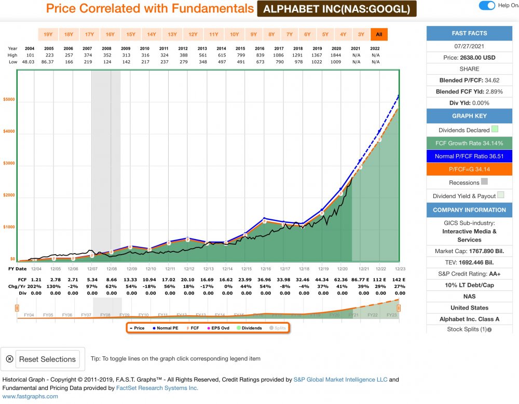Toggle the FCF legend item
Viewport: 519px width, 404px height.
pos(193,328)
